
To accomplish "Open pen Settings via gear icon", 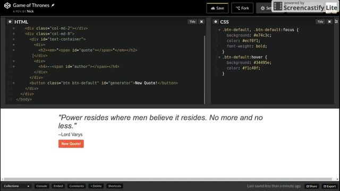I will coord(263,8).
